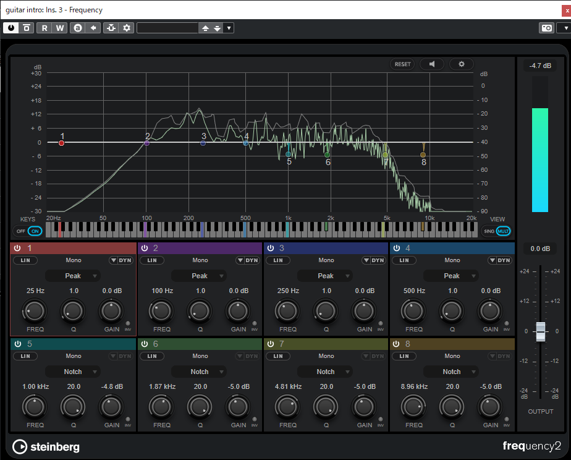Enable Write automation with the W button

click(60, 28)
